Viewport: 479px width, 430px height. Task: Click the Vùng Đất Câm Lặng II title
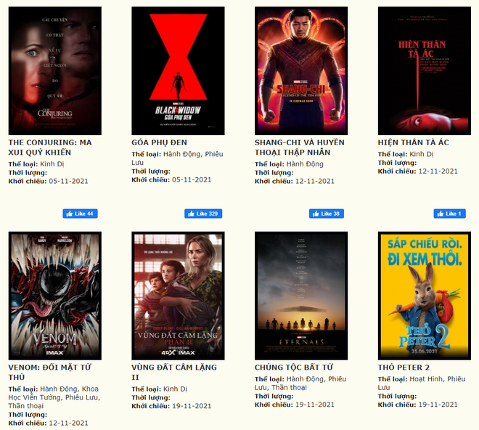[x=174, y=372]
